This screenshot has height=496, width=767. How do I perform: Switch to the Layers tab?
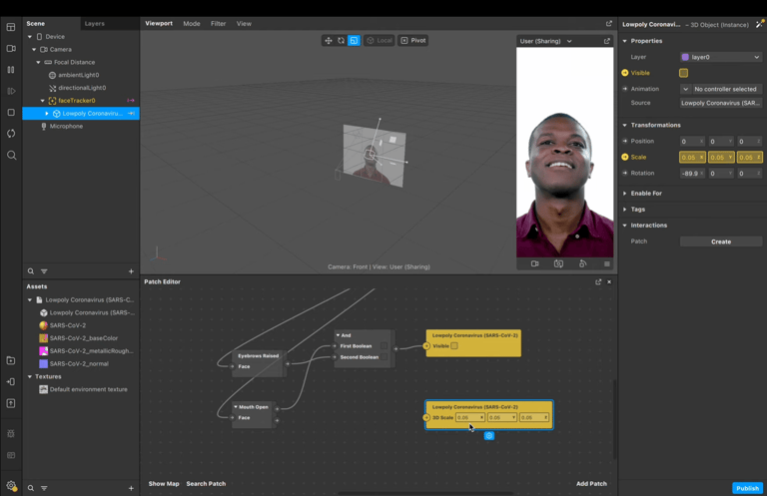coord(95,24)
